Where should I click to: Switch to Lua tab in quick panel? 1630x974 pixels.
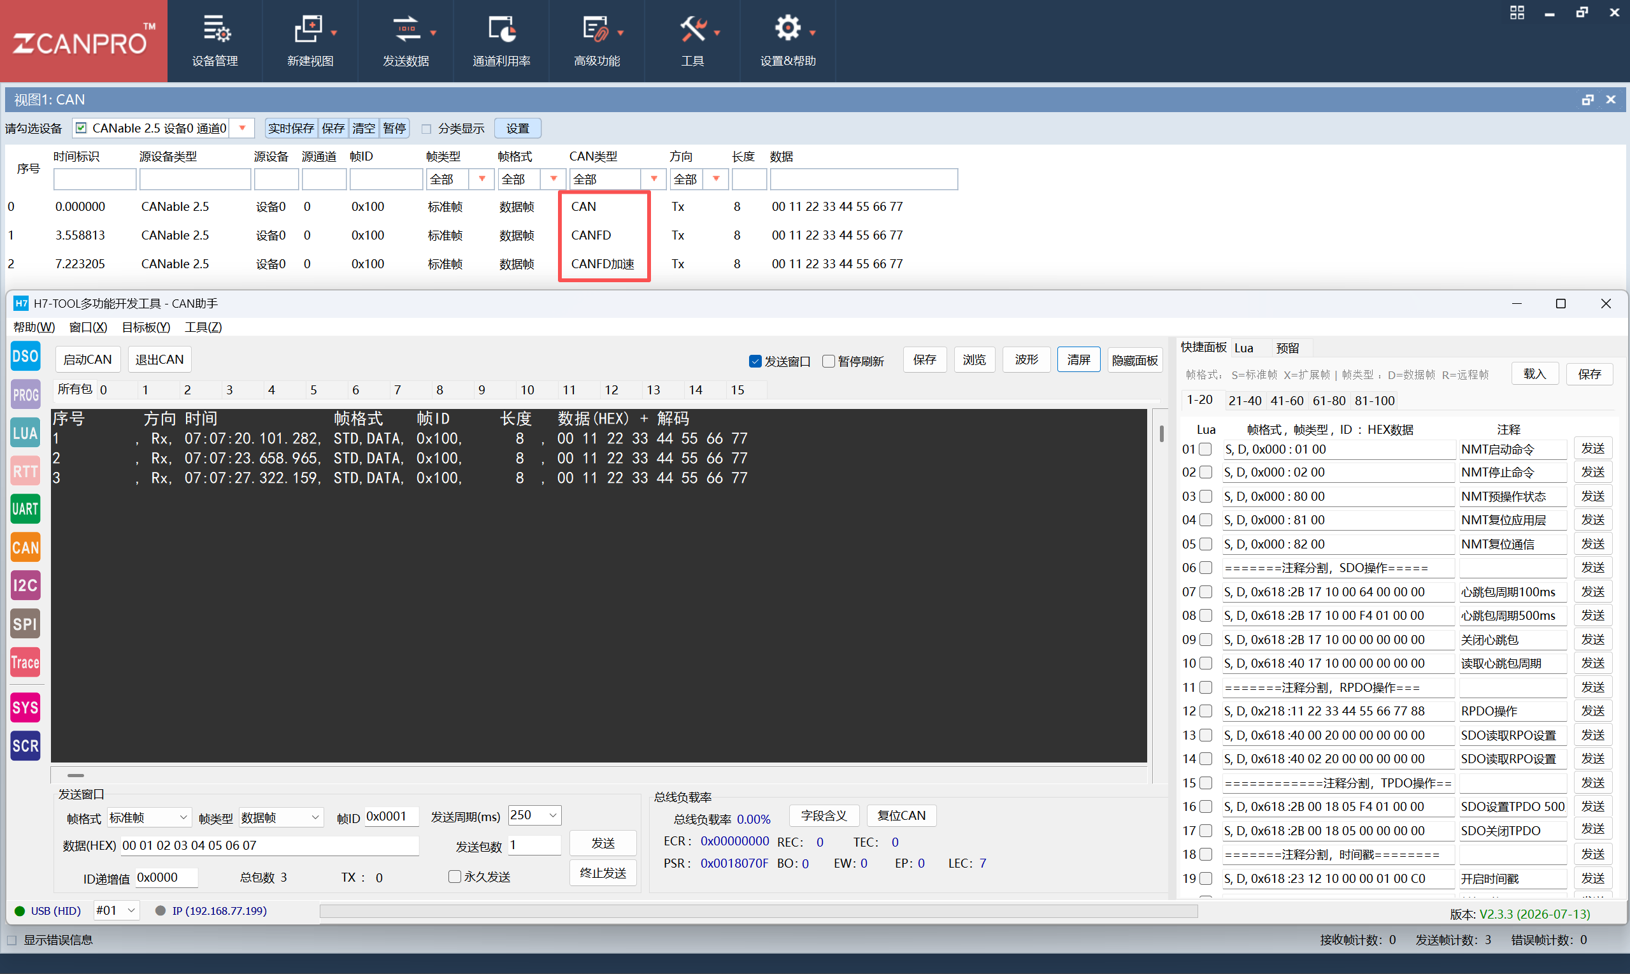[1243, 348]
